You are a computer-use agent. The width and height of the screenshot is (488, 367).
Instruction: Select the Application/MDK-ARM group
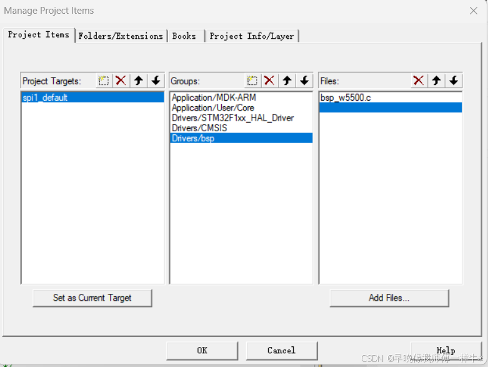(x=242, y=98)
